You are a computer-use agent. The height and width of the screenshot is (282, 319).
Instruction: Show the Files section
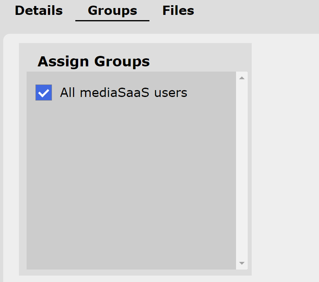tap(178, 10)
